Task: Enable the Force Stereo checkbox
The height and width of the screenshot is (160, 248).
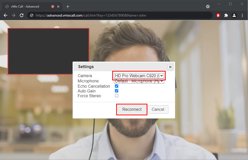Action: coord(116,96)
